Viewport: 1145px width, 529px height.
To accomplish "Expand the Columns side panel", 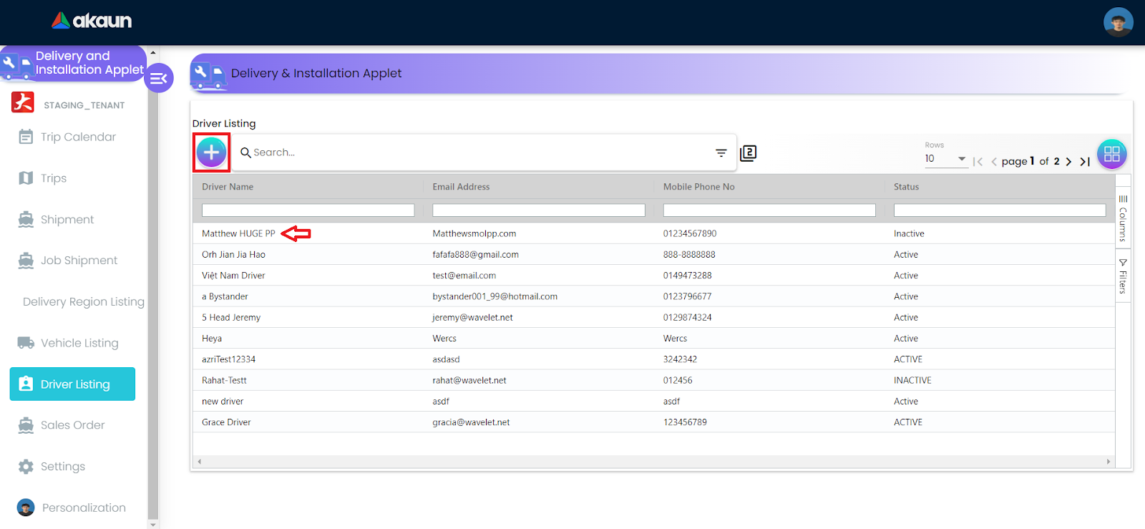I will (1123, 218).
